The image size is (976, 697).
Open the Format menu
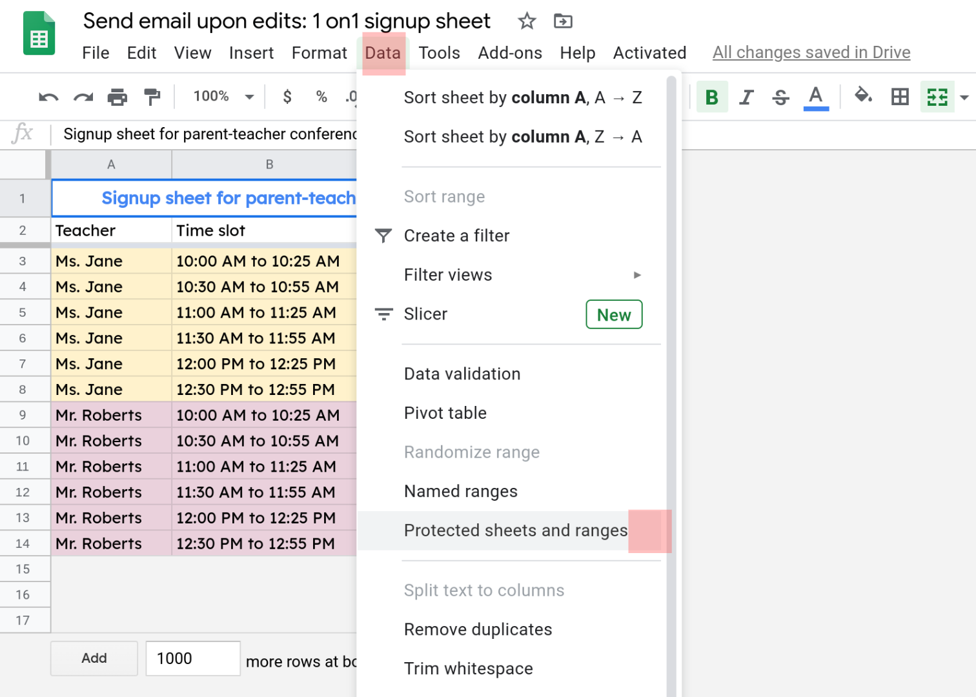[319, 53]
